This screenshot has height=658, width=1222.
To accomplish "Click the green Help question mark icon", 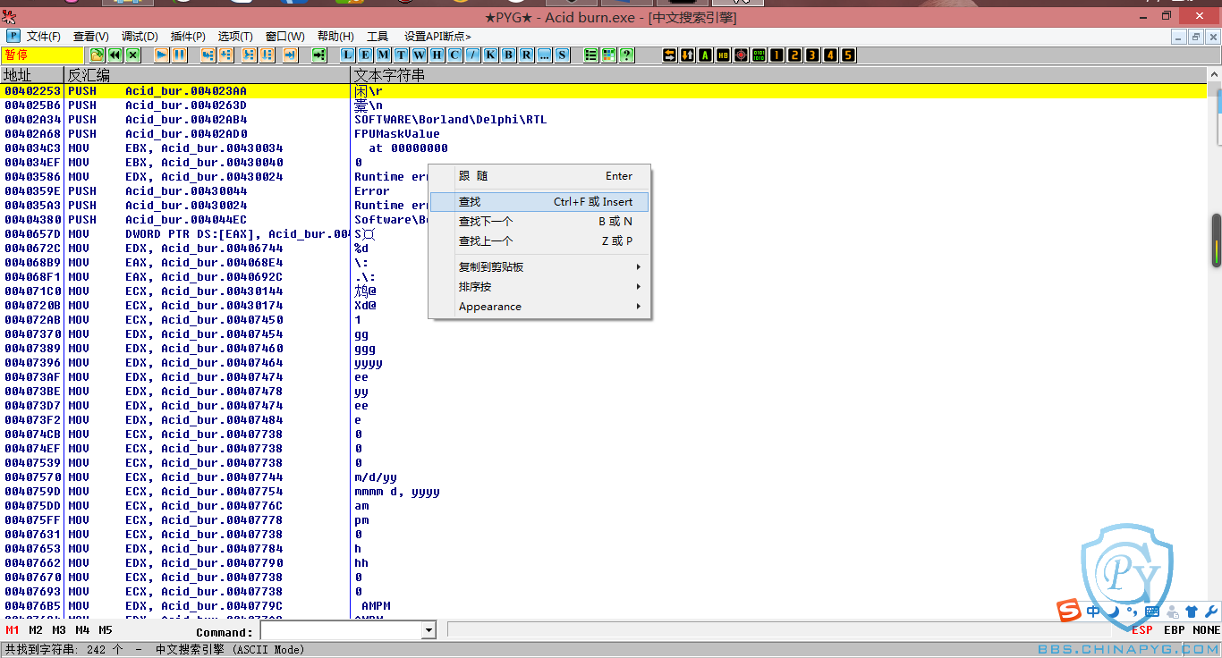I will coord(627,55).
